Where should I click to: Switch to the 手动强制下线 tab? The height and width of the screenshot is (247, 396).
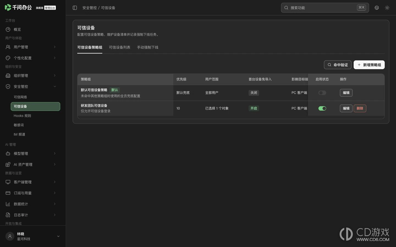[148, 47]
